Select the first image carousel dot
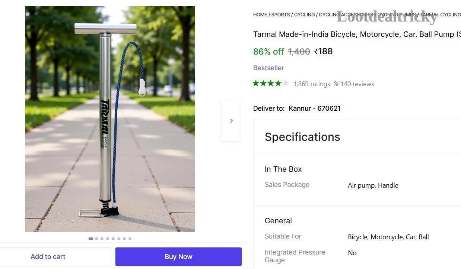Viewport: 461px width, 269px height. (91, 239)
